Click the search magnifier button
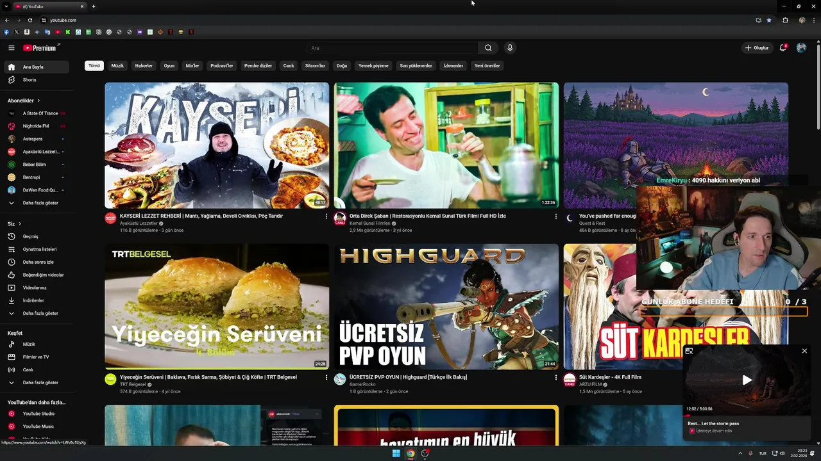 (488, 48)
